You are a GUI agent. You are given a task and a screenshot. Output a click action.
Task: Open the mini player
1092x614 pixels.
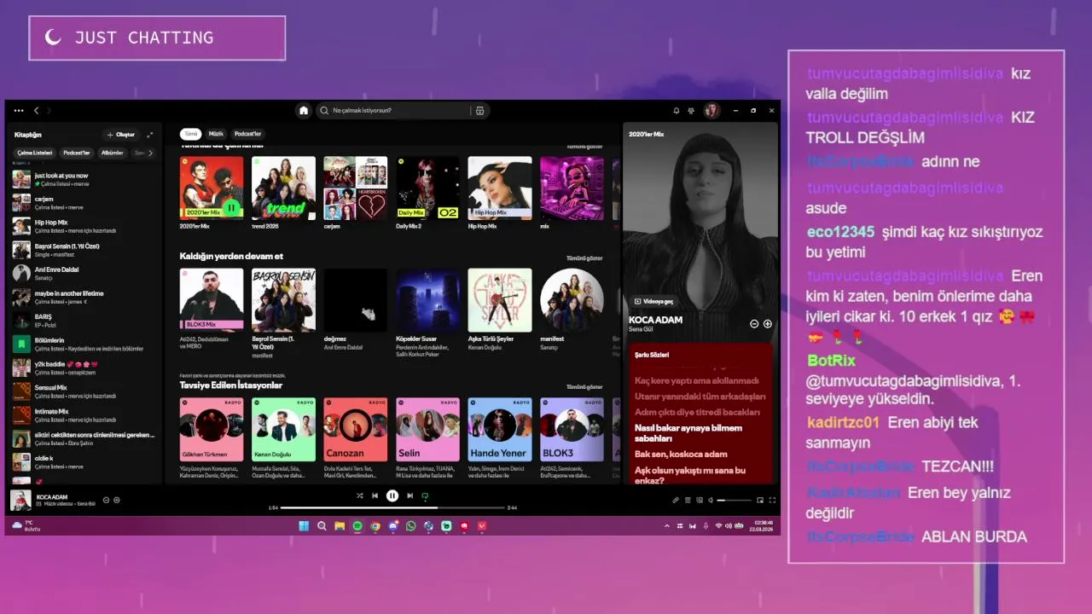coord(761,500)
